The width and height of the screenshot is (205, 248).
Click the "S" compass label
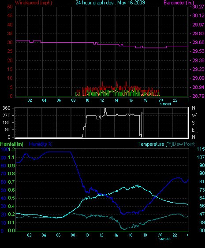coord(193,123)
